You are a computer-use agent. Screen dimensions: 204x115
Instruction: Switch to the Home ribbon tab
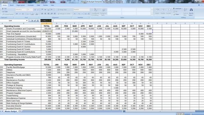[4, 5]
